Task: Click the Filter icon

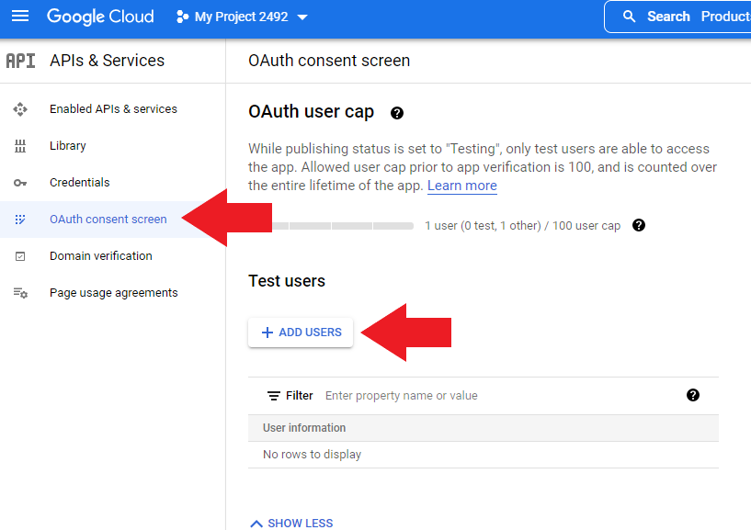Action: tap(274, 396)
